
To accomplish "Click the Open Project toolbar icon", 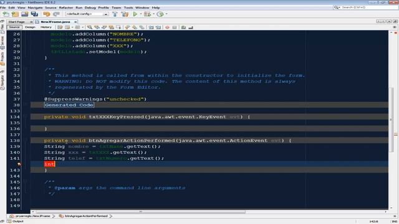I will click(x=25, y=14).
